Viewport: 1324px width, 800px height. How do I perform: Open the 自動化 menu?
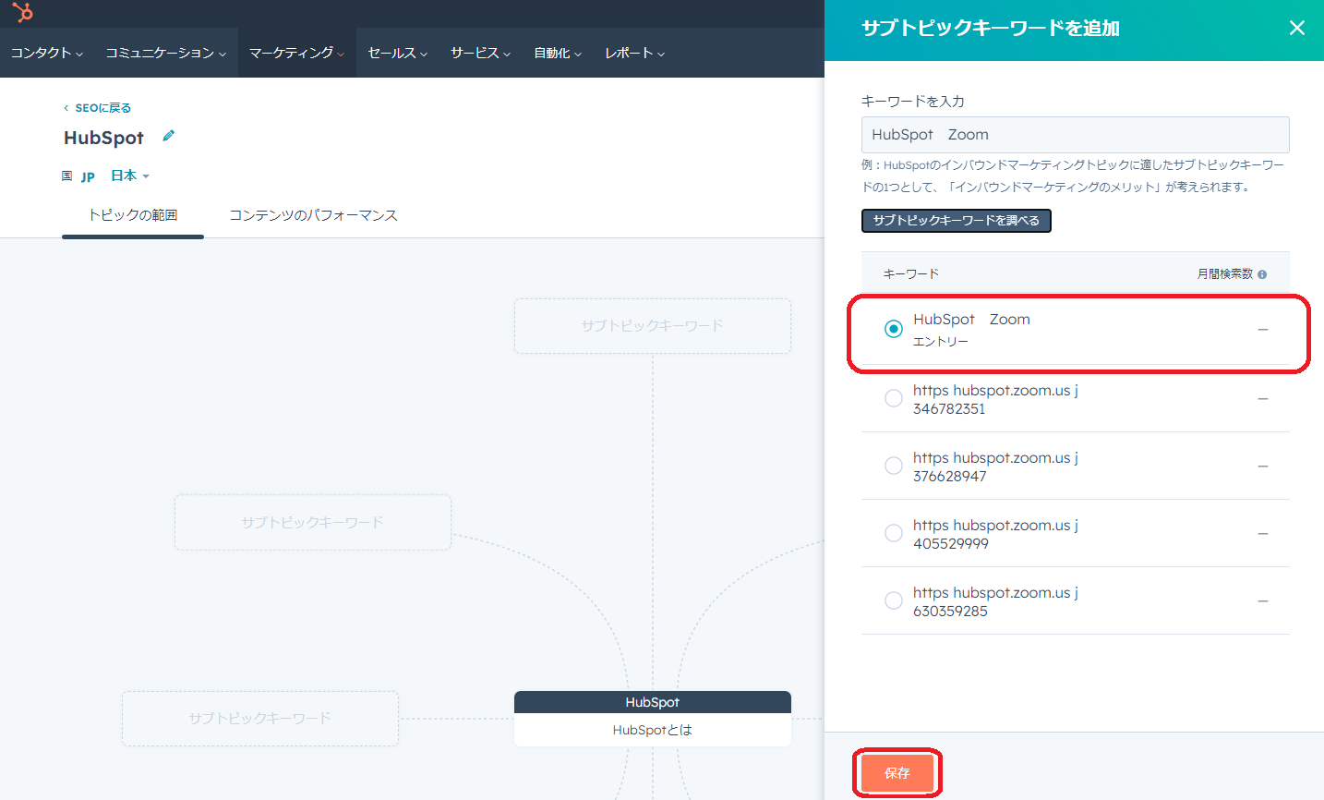click(558, 53)
